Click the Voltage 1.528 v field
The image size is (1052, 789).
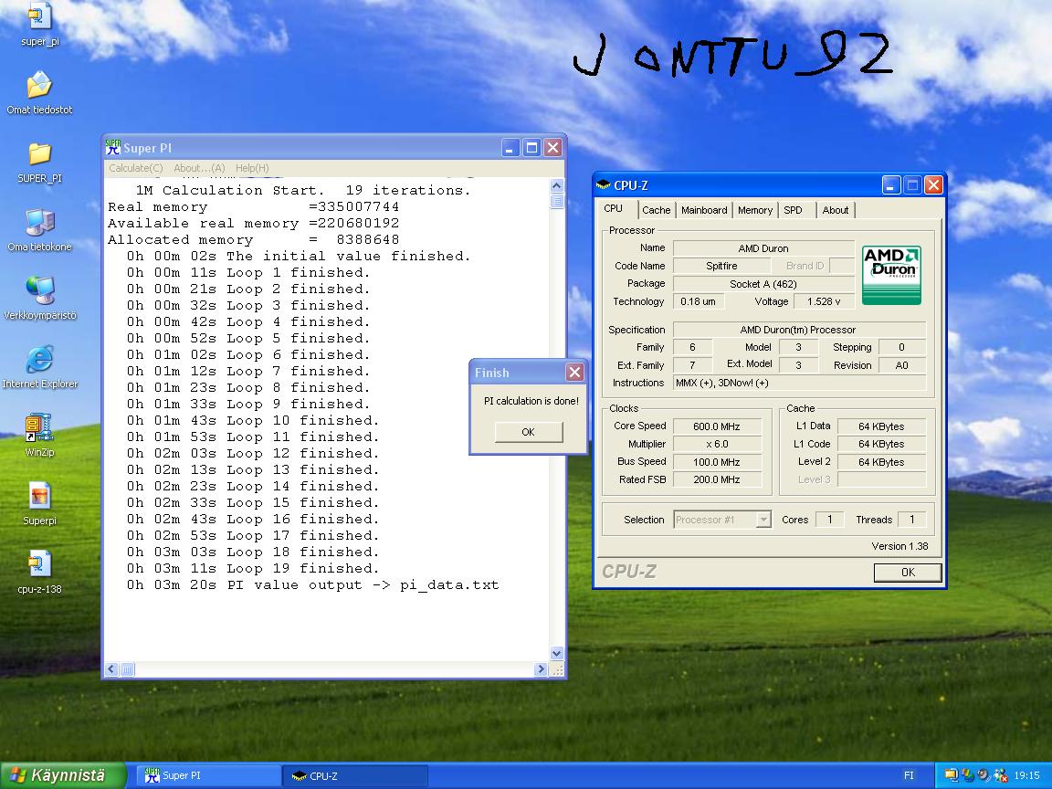point(824,302)
